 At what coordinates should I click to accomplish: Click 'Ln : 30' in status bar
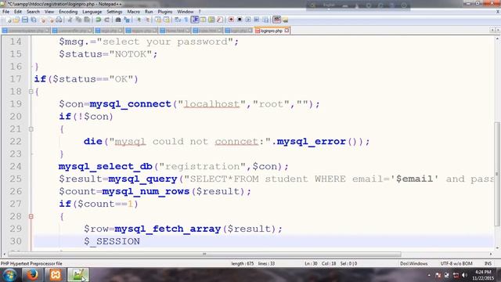[311, 264]
